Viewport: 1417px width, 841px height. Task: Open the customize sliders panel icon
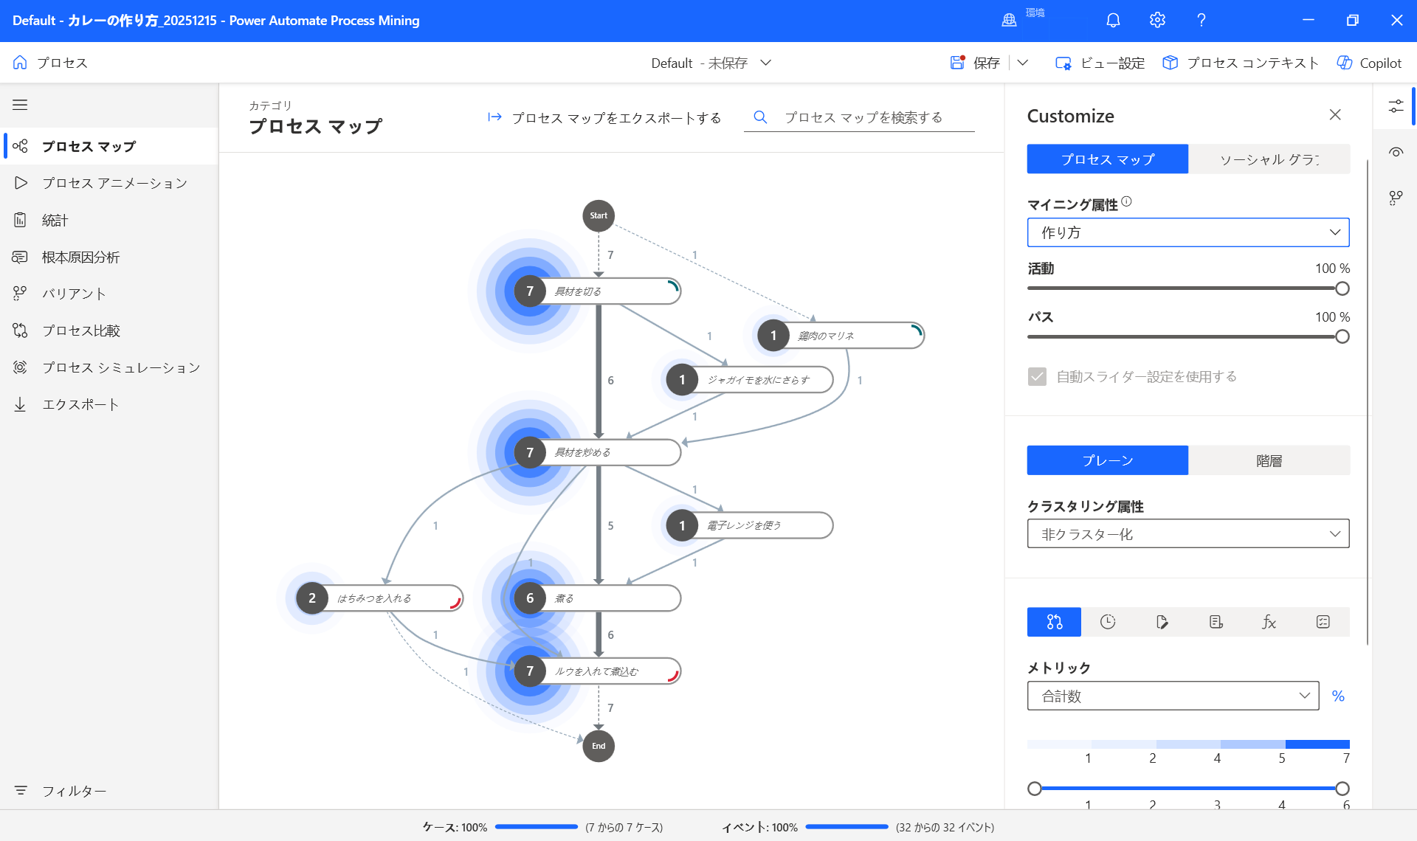pyautogui.click(x=1396, y=106)
